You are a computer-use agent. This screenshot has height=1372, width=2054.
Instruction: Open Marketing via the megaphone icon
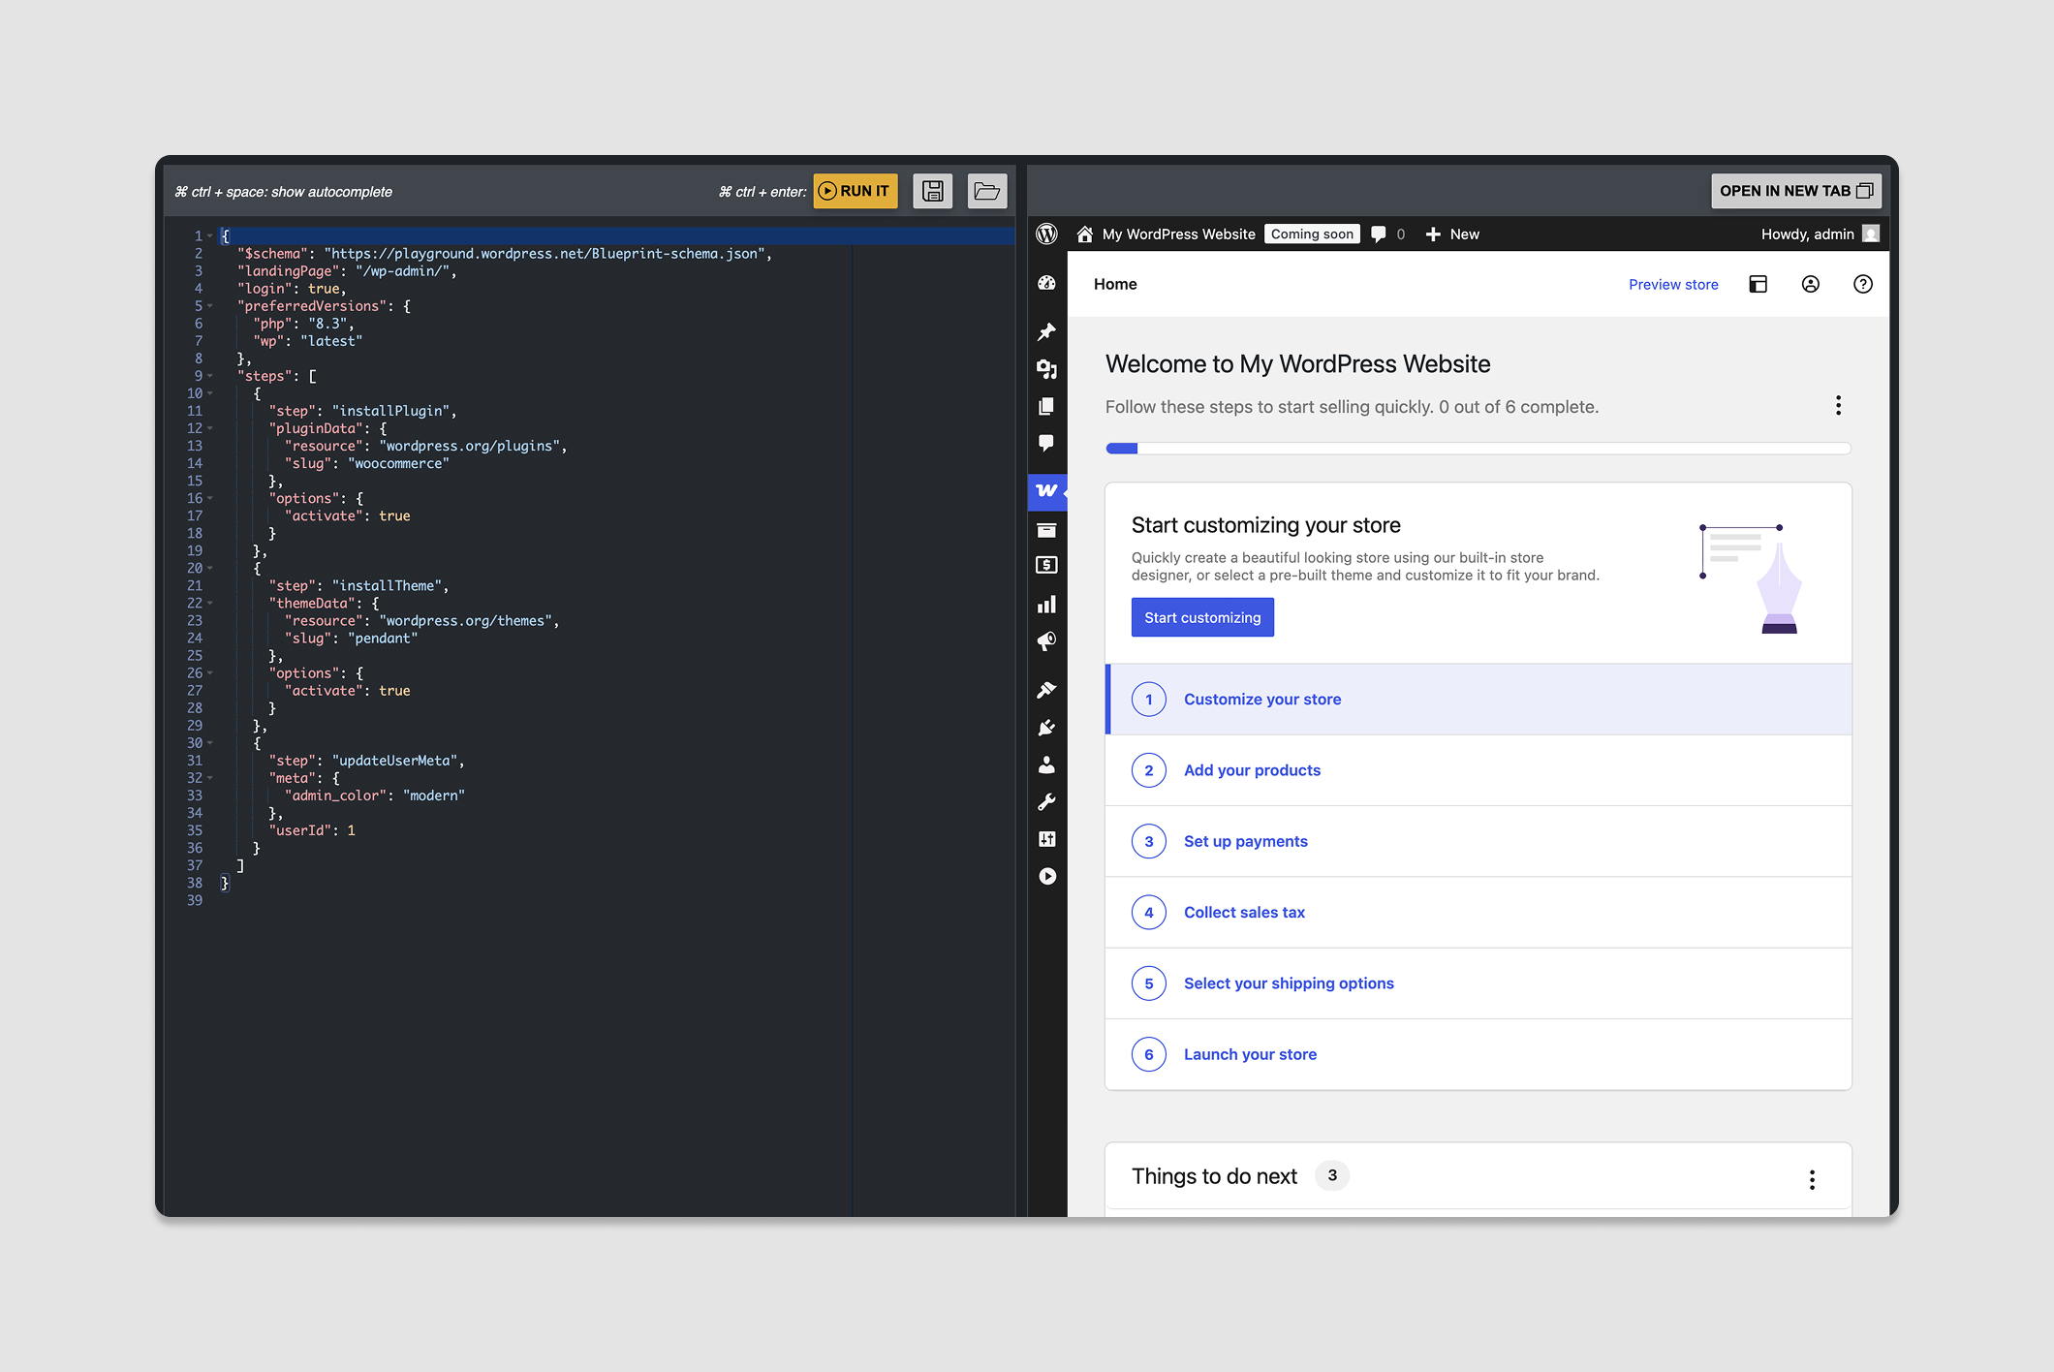coord(1046,641)
